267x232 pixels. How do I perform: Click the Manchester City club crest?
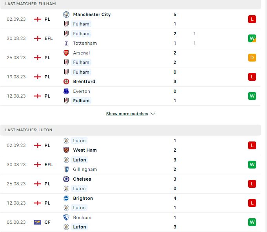click(66, 14)
